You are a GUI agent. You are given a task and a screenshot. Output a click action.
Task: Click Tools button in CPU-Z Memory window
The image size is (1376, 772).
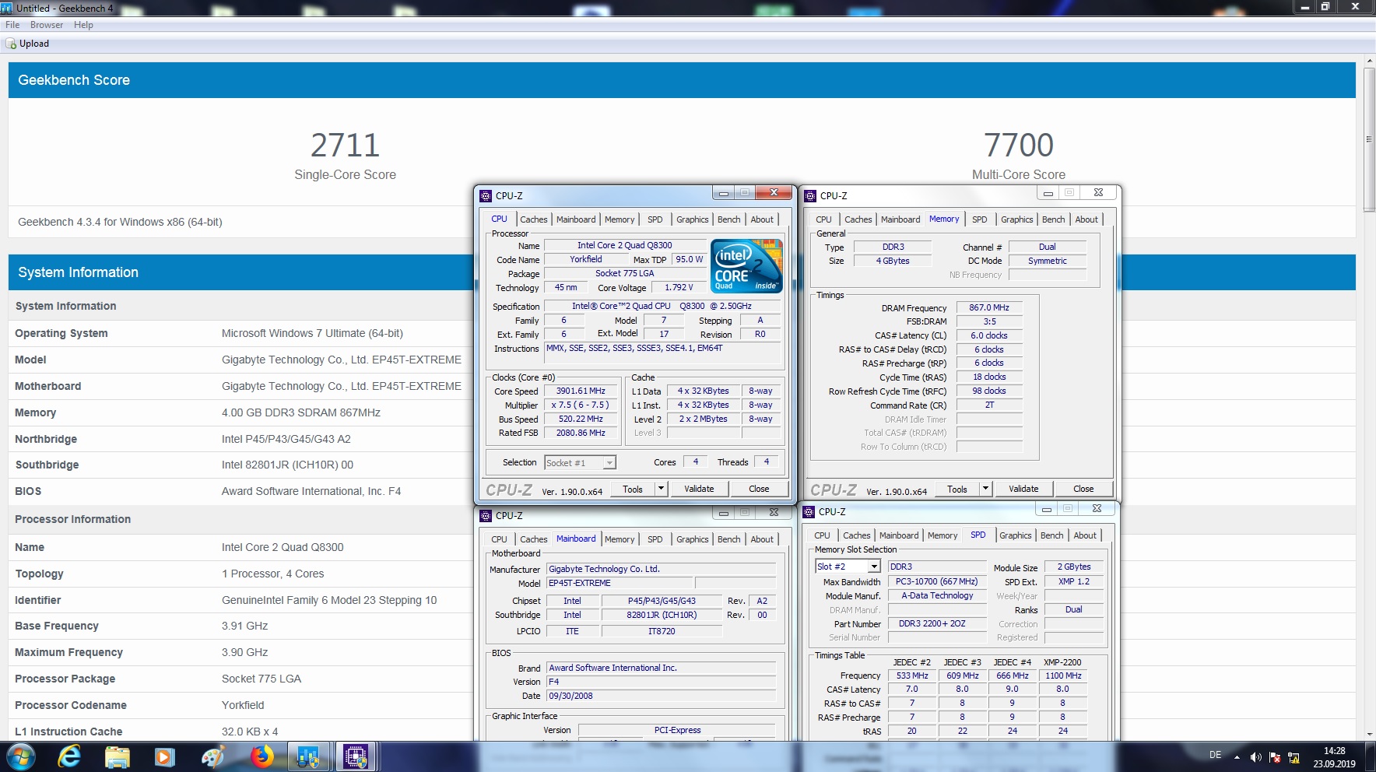tap(957, 489)
